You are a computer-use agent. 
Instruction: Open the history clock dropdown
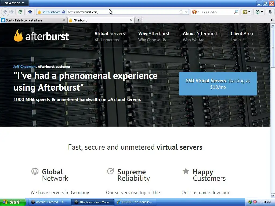coord(259,12)
